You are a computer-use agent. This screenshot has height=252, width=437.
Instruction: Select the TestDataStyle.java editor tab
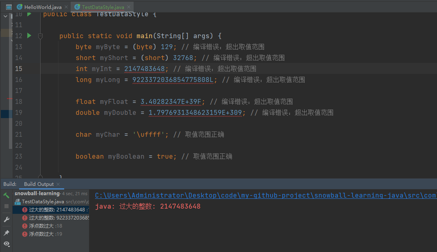tap(103, 7)
